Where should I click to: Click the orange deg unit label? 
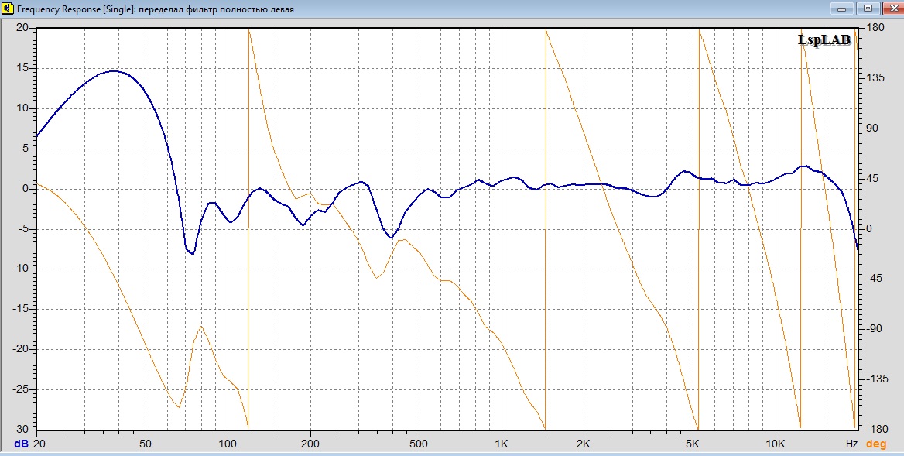coord(876,444)
